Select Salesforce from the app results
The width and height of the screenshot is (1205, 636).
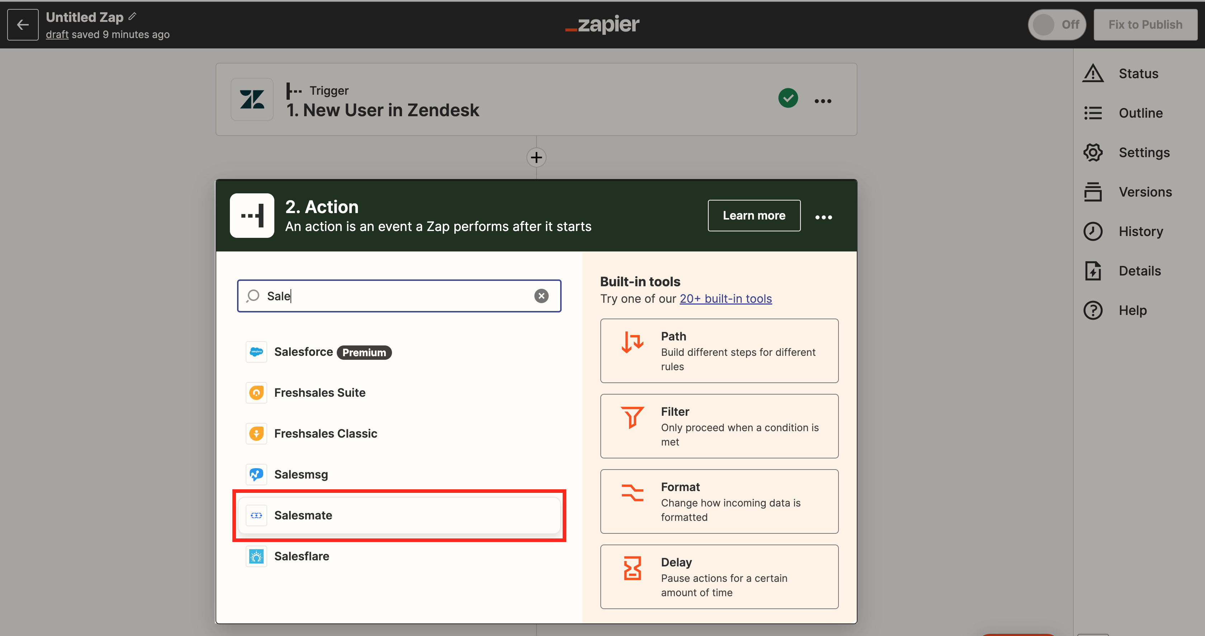[x=400, y=352]
